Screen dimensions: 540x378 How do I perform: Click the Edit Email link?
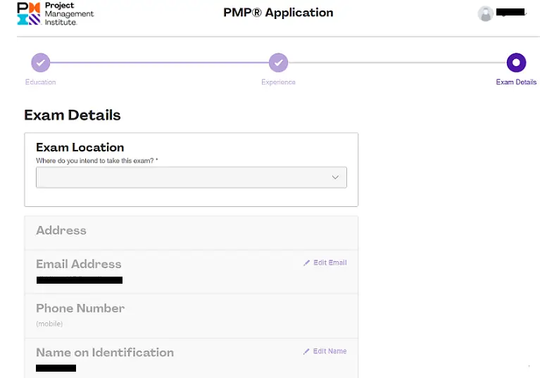pos(329,263)
